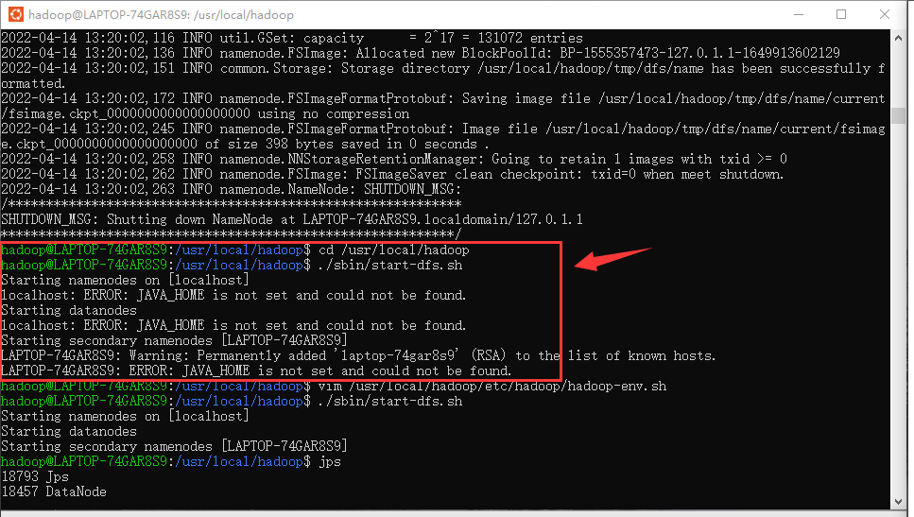Click the Ubuntu icon in the title bar
Image resolution: width=914 pixels, height=517 pixels.
coord(14,15)
